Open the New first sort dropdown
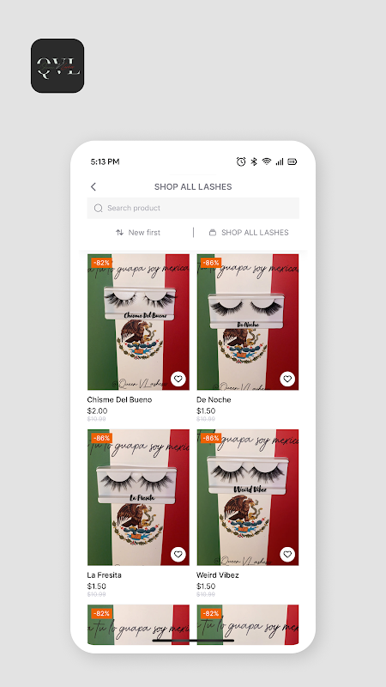This screenshot has width=386, height=687. coord(138,233)
